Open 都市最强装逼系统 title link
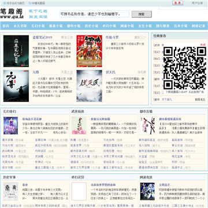208x208 pixels. click(x=170, y=119)
